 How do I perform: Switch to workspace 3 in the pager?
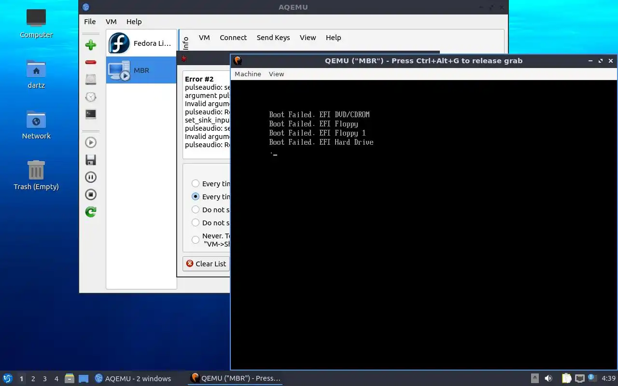click(x=44, y=379)
